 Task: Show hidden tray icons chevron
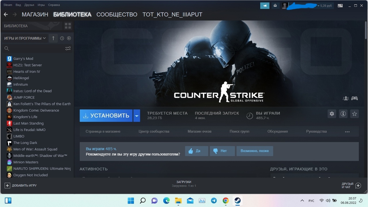coord(302,200)
